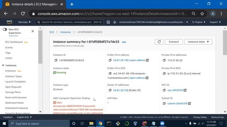Collapse the Instances sidebar section
The width and height of the screenshot is (227, 127).
(3, 65)
